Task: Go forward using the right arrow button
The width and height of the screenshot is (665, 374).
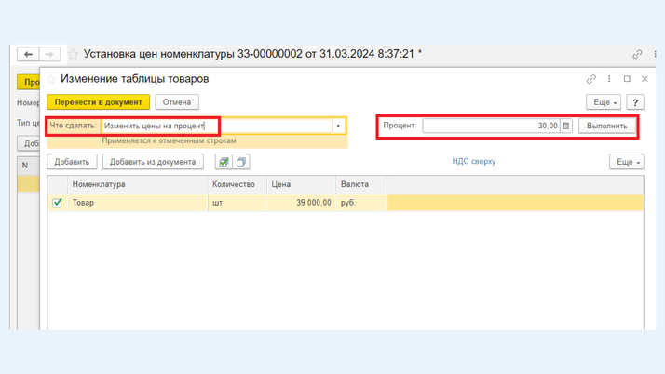Action: 49,54
